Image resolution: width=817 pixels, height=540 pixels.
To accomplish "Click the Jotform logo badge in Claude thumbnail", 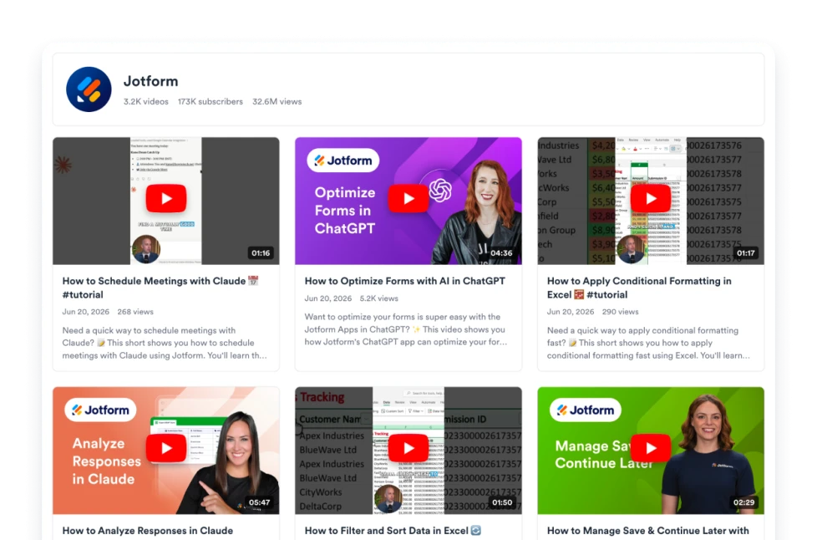I will coord(100,410).
